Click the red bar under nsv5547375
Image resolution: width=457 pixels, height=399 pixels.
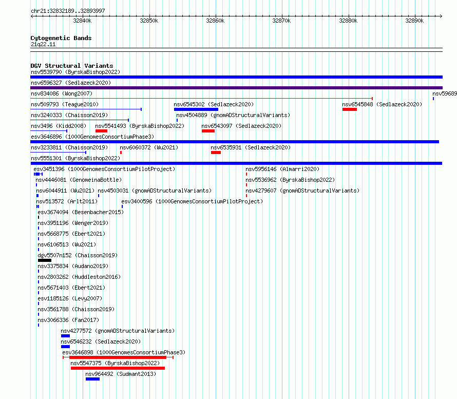click(x=118, y=368)
